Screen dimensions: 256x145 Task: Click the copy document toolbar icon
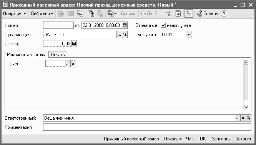pyautogui.click(x=80, y=13)
